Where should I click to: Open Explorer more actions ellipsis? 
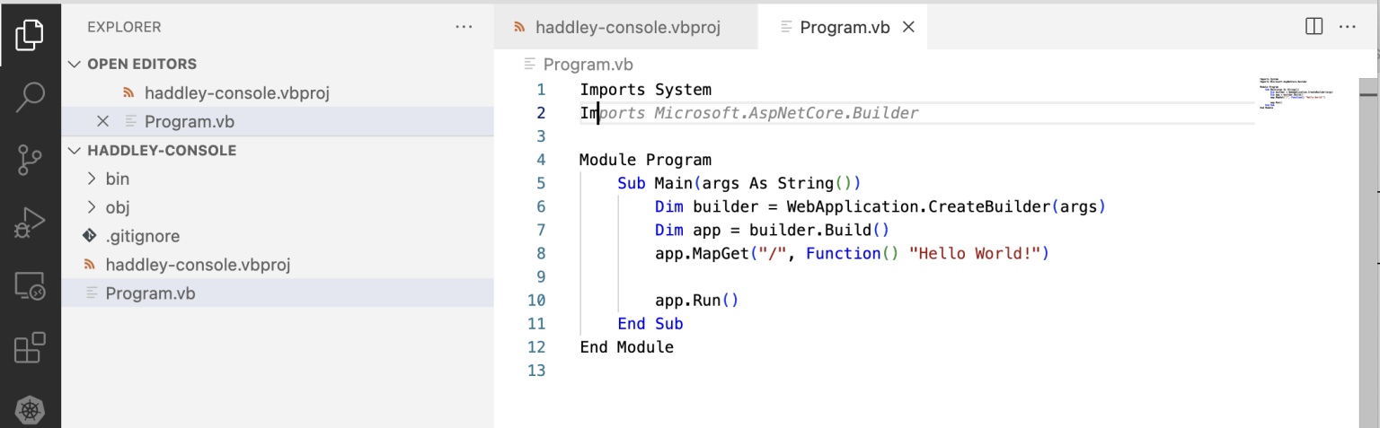464,27
